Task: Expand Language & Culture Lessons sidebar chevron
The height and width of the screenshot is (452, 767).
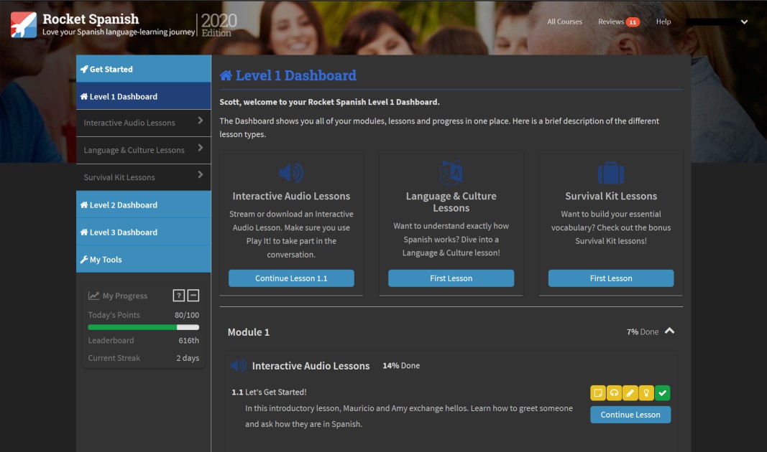Action: (x=200, y=148)
